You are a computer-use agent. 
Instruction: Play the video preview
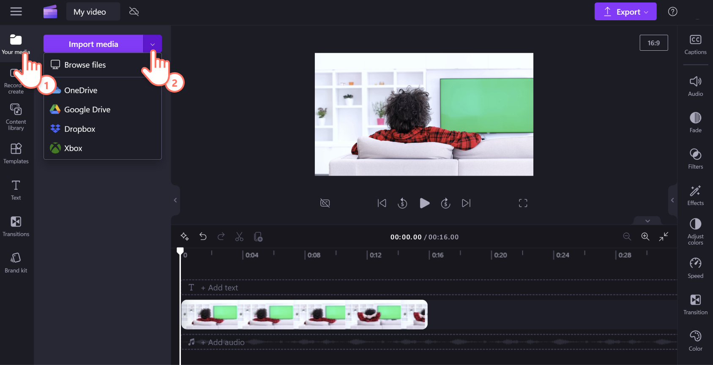[424, 203]
